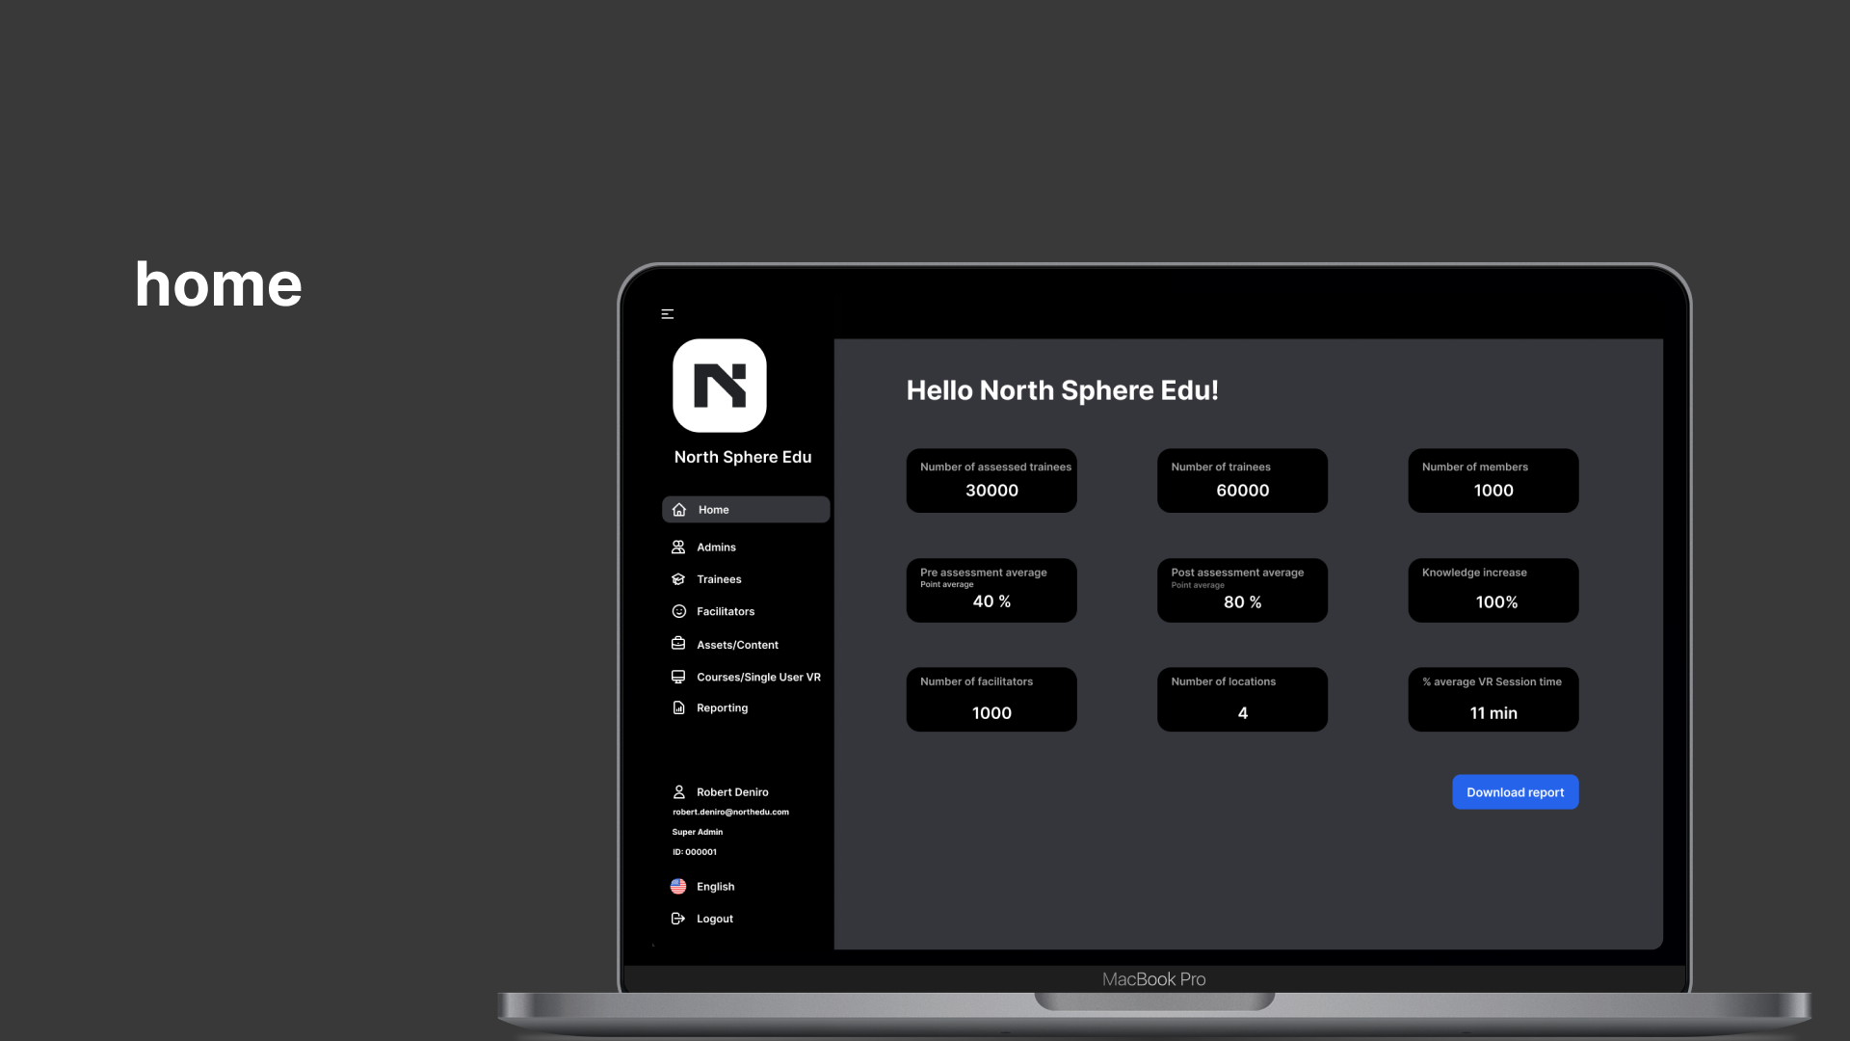1850x1041 pixels.
Task: Click the Reporting document icon
Action: (678, 707)
